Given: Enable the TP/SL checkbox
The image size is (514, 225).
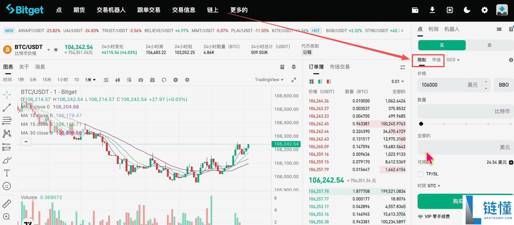Looking at the screenshot, I should coord(421,174).
